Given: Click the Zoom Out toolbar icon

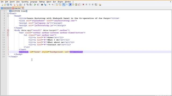Looking at the screenshot, I should tap(52, 5).
